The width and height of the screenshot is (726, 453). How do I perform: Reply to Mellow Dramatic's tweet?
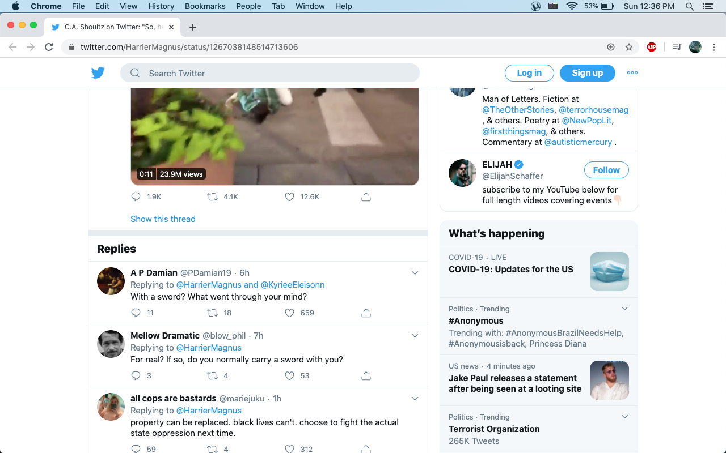pyautogui.click(x=136, y=375)
